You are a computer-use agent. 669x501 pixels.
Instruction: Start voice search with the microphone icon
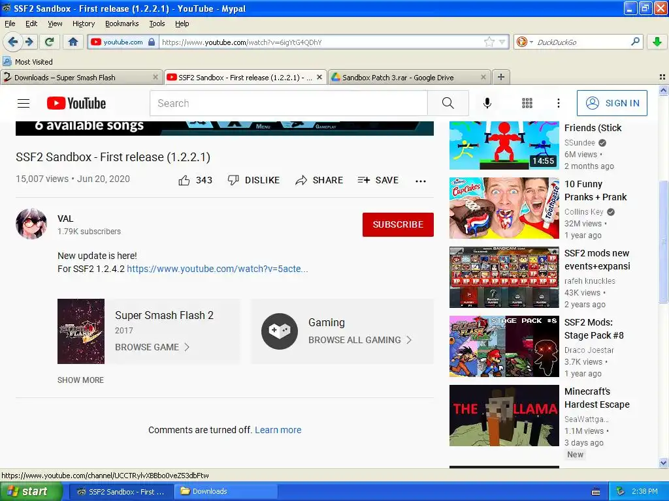click(x=487, y=103)
